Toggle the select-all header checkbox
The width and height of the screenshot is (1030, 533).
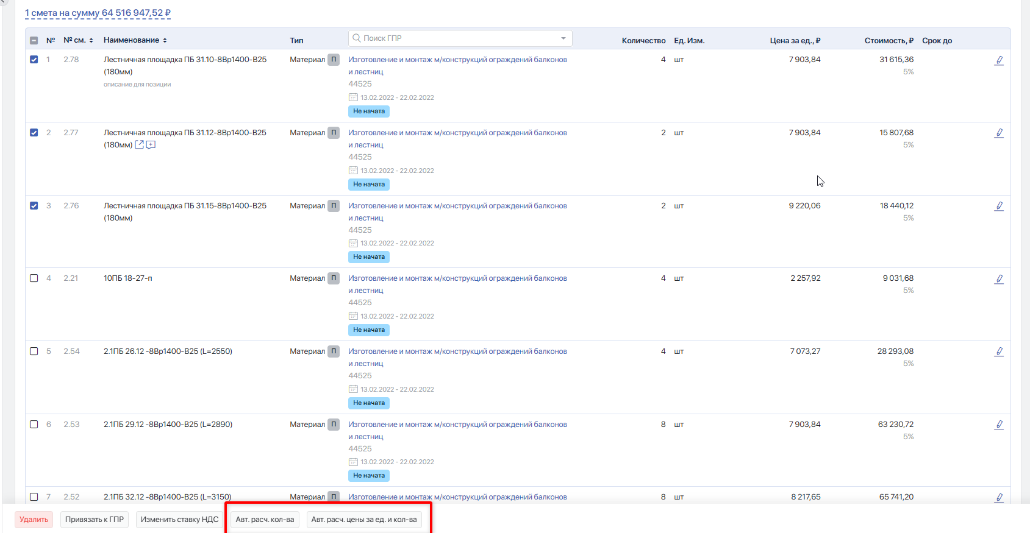tap(34, 41)
